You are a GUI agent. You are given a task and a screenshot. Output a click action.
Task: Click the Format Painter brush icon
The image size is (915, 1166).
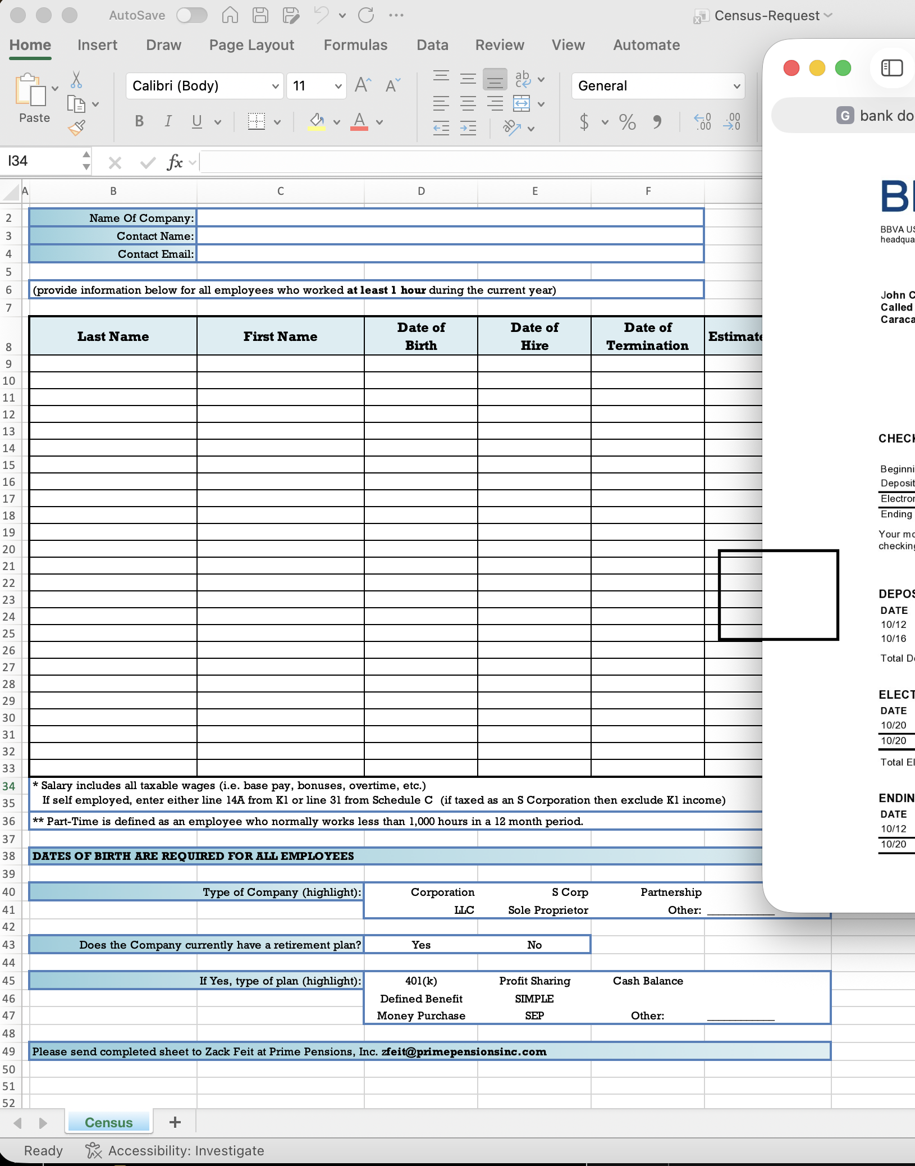76,128
